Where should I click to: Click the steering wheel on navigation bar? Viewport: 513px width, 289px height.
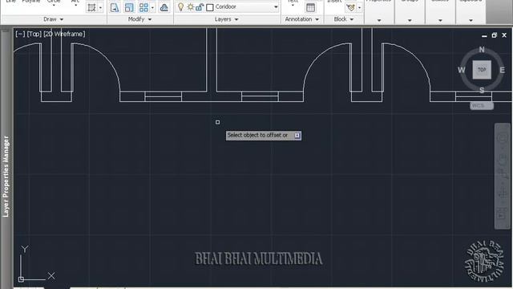(x=503, y=138)
